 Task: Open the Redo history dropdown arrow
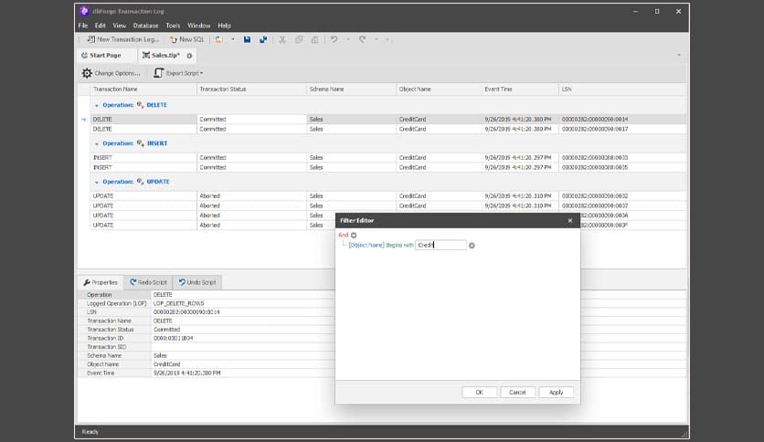point(377,39)
